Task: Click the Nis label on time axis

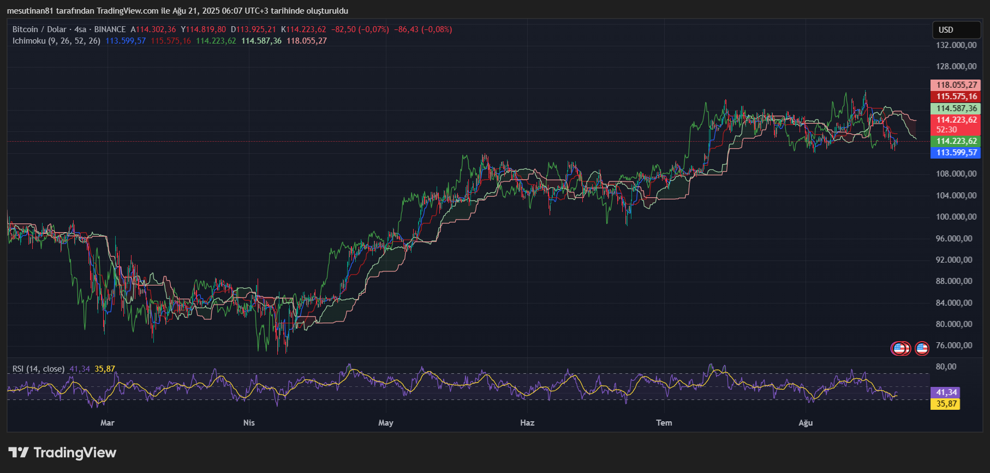Action: tap(249, 423)
